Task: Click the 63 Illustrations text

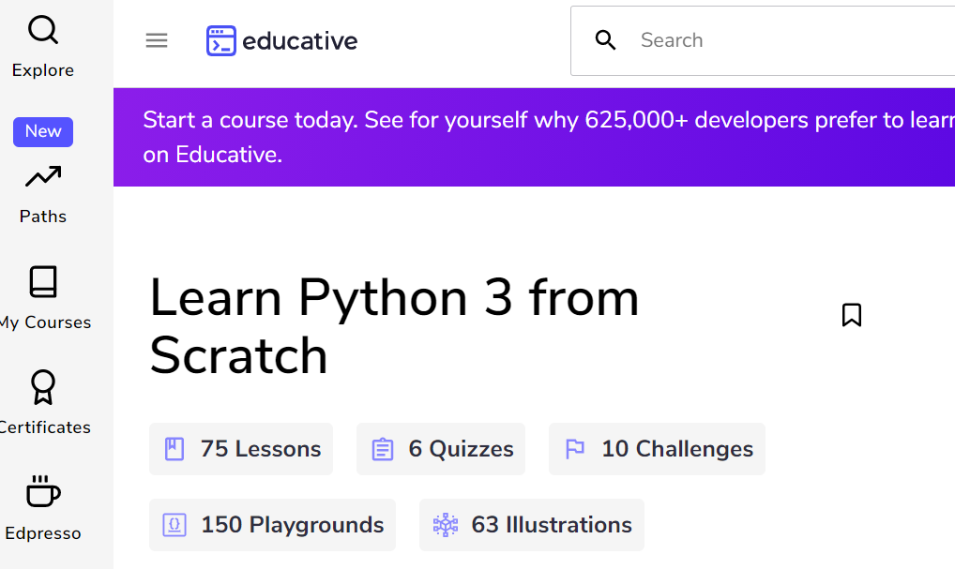Action: [x=552, y=525]
